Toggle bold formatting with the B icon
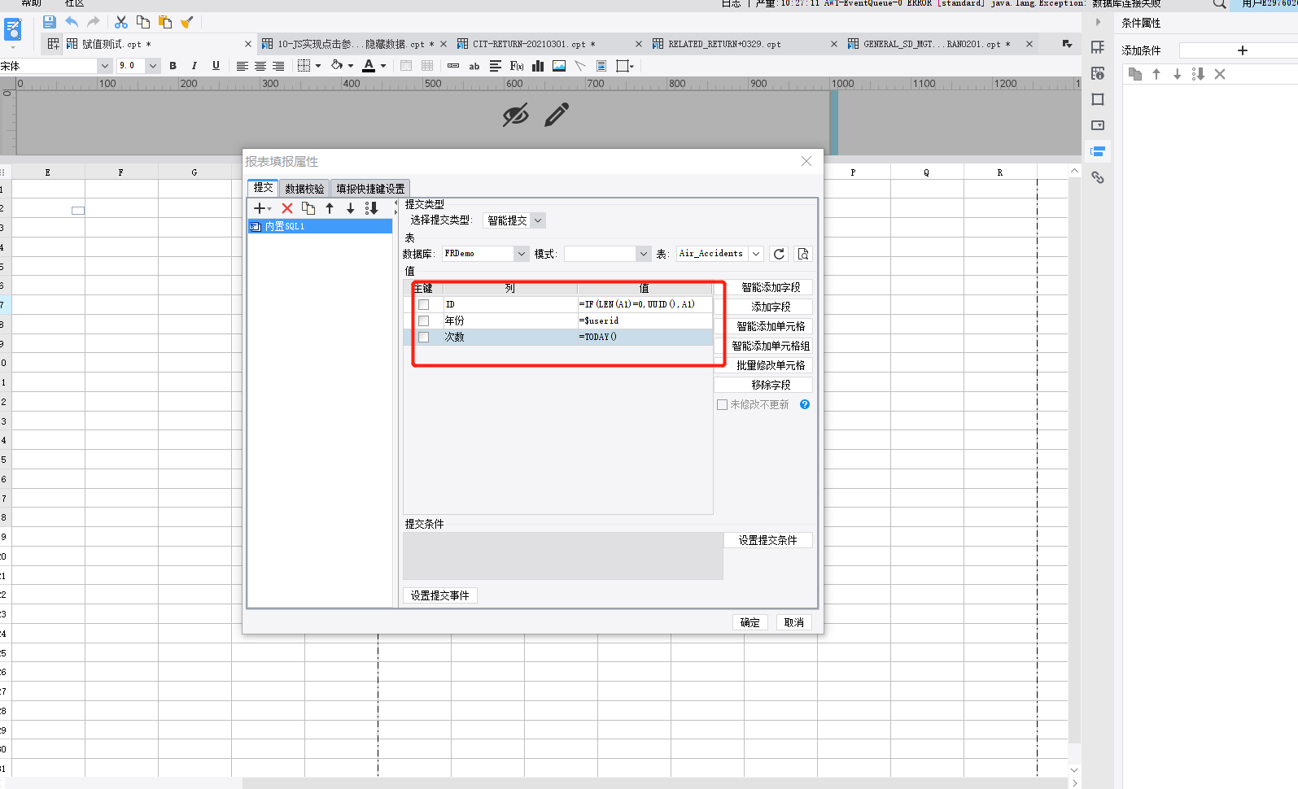The width and height of the screenshot is (1298, 789). point(173,66)
